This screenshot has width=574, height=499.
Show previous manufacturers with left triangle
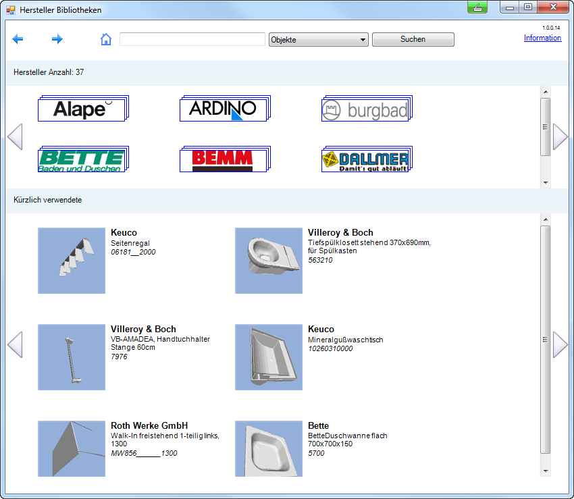[15, 136]
